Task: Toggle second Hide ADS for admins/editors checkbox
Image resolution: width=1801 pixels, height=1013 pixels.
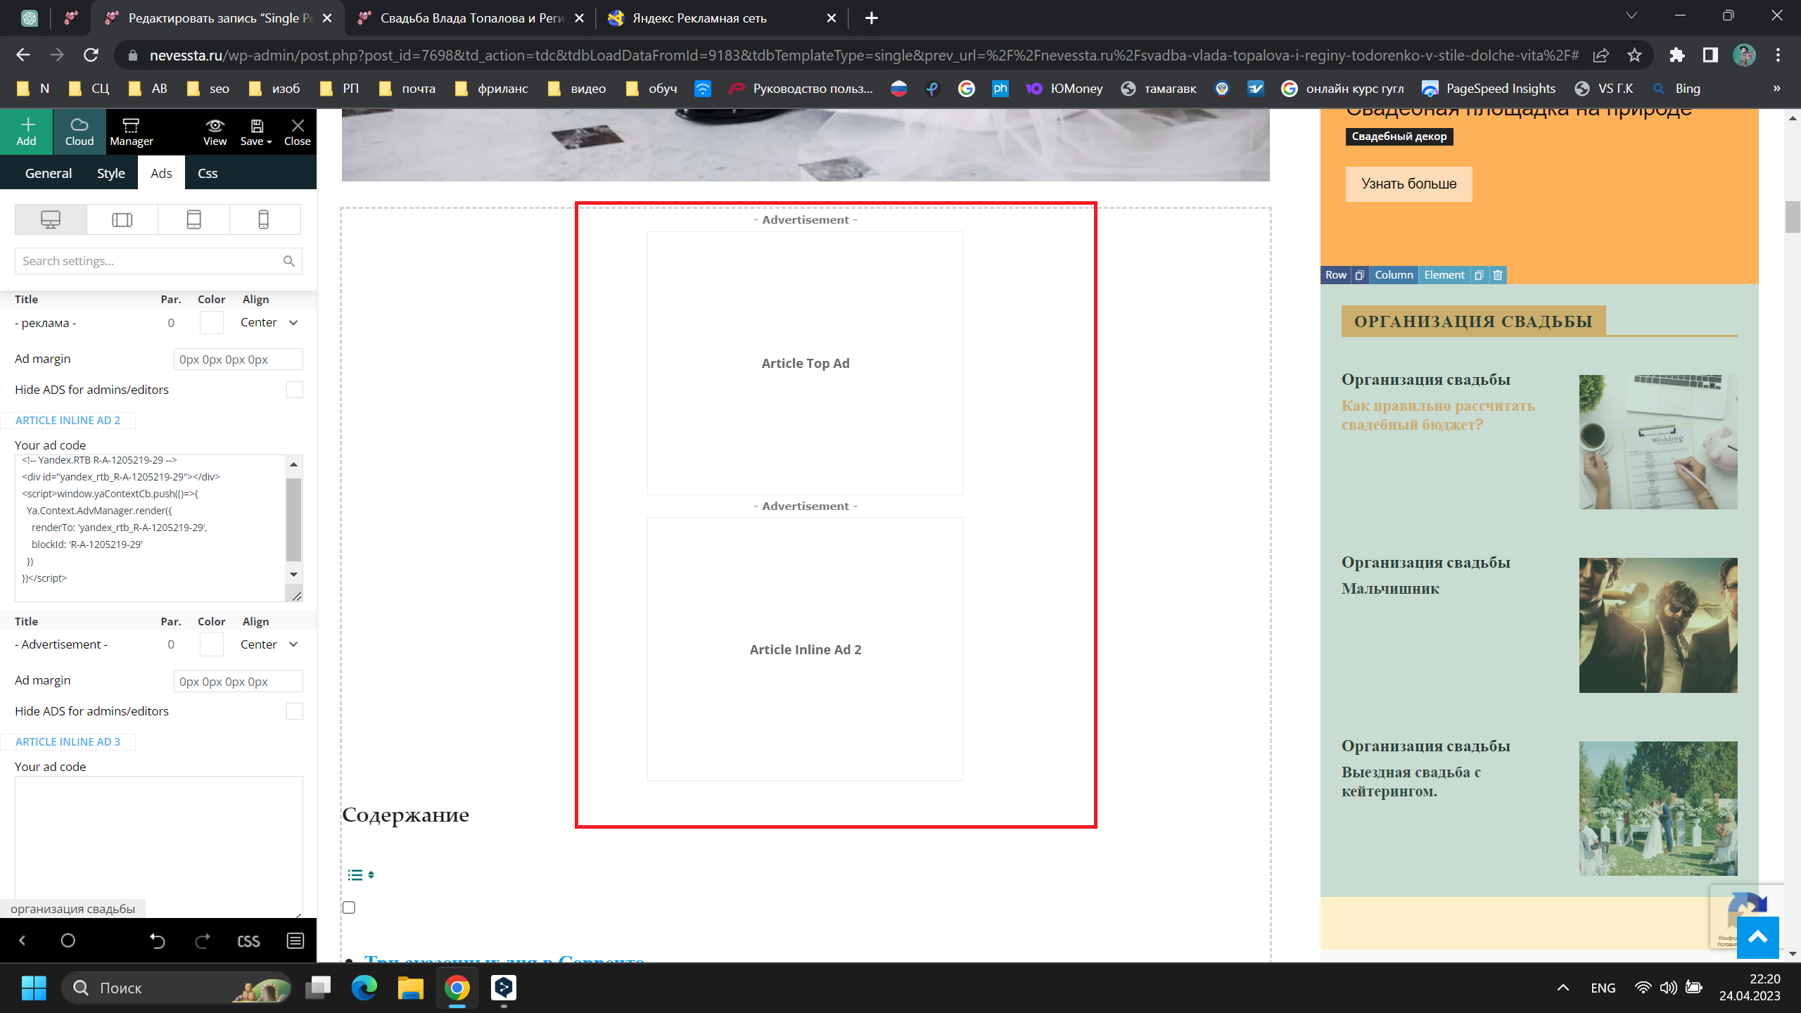Action: [x=295, y=711]
